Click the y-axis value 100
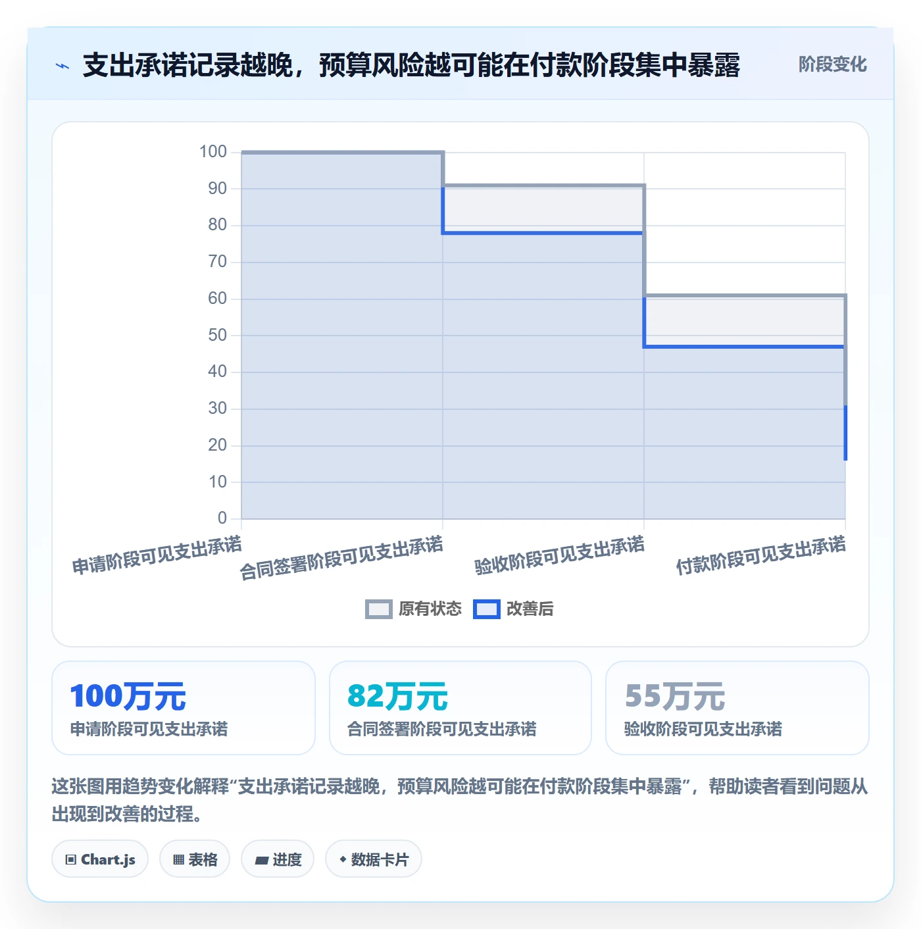921x929 pixels. tap(213, 152)
